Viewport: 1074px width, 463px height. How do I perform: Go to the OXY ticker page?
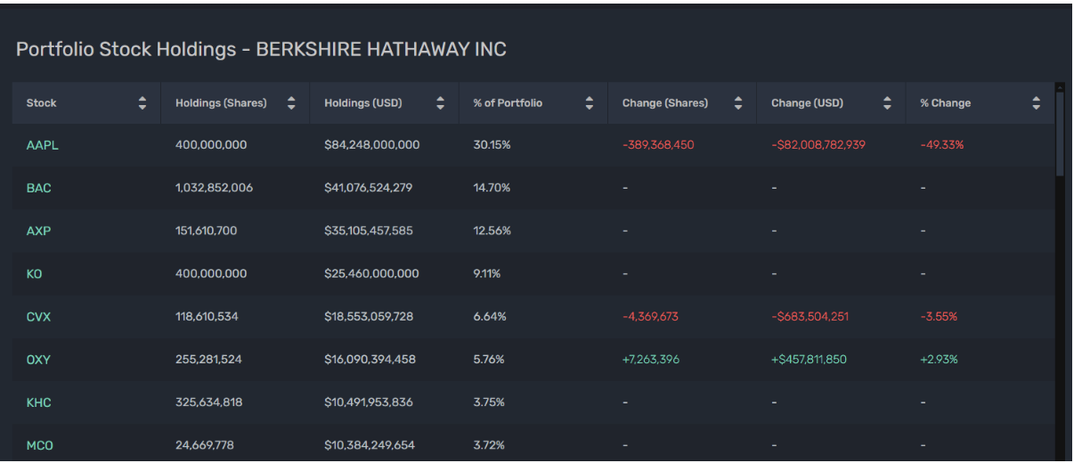pos(38,360)
